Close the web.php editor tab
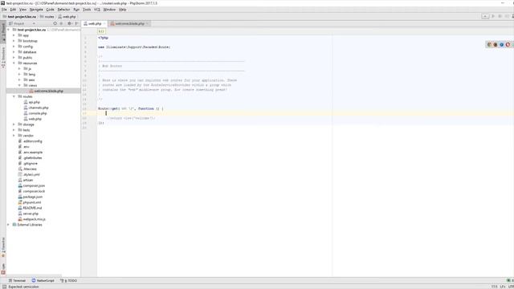The height and width of the screenshot is (289, 514). tap(104, 23)
